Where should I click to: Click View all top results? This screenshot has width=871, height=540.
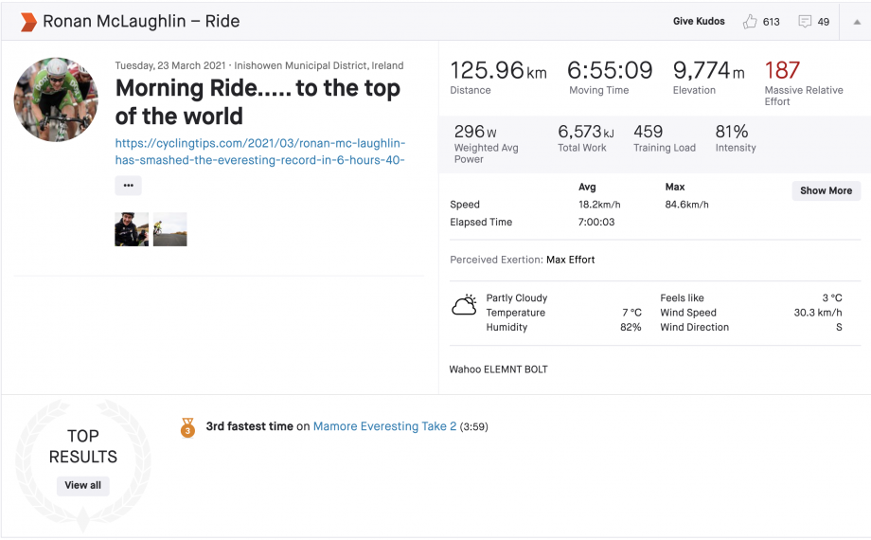click(x=82, y=485)
